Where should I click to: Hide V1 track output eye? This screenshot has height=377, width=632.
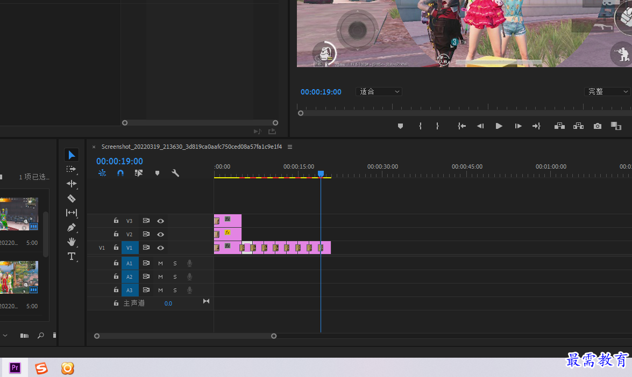point(160,248)
